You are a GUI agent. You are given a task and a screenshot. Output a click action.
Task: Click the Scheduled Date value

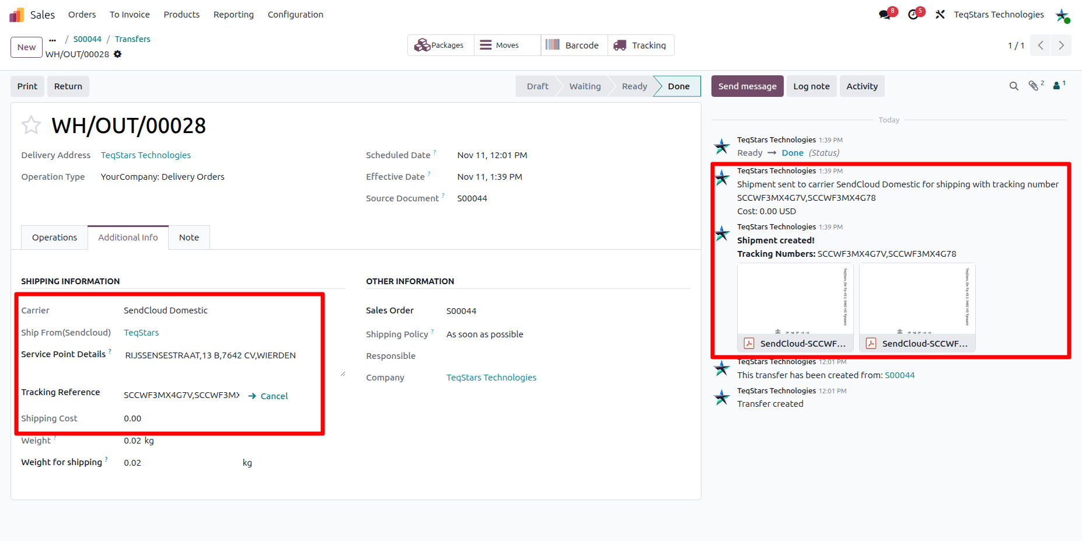pyautogui.click(x=492, y=155)
